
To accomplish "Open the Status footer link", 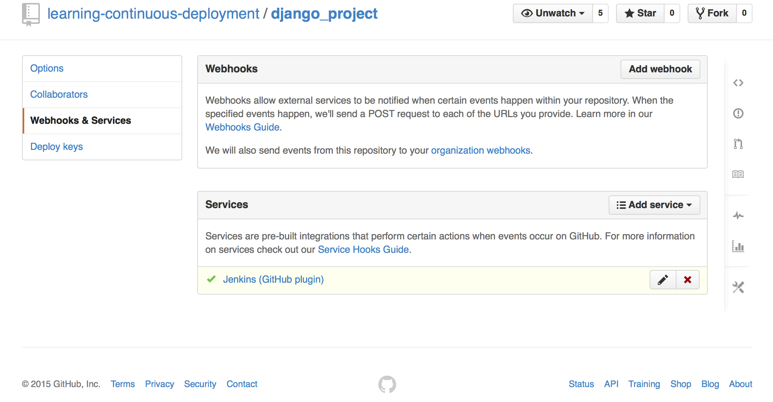I will click(x=581, y=384).
